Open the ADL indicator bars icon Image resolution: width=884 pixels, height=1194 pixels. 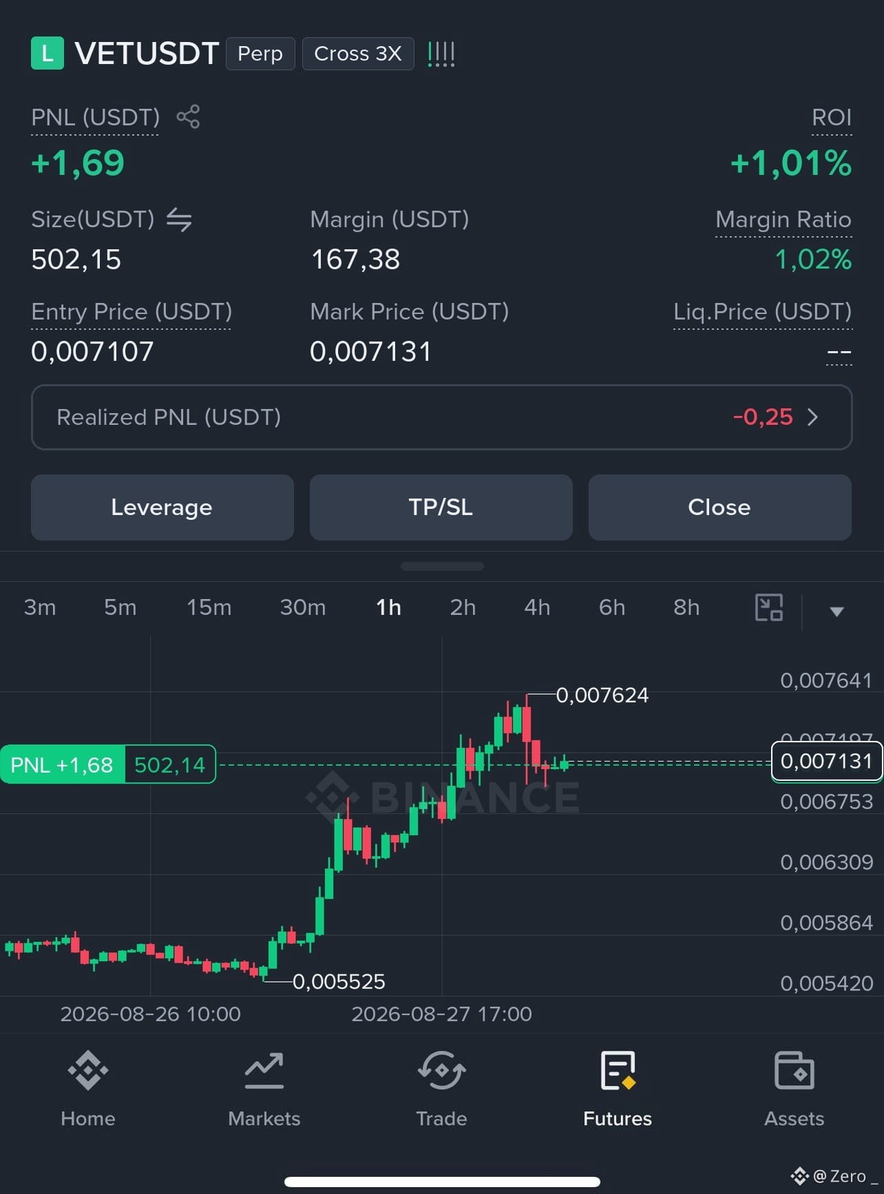(441, 54)
